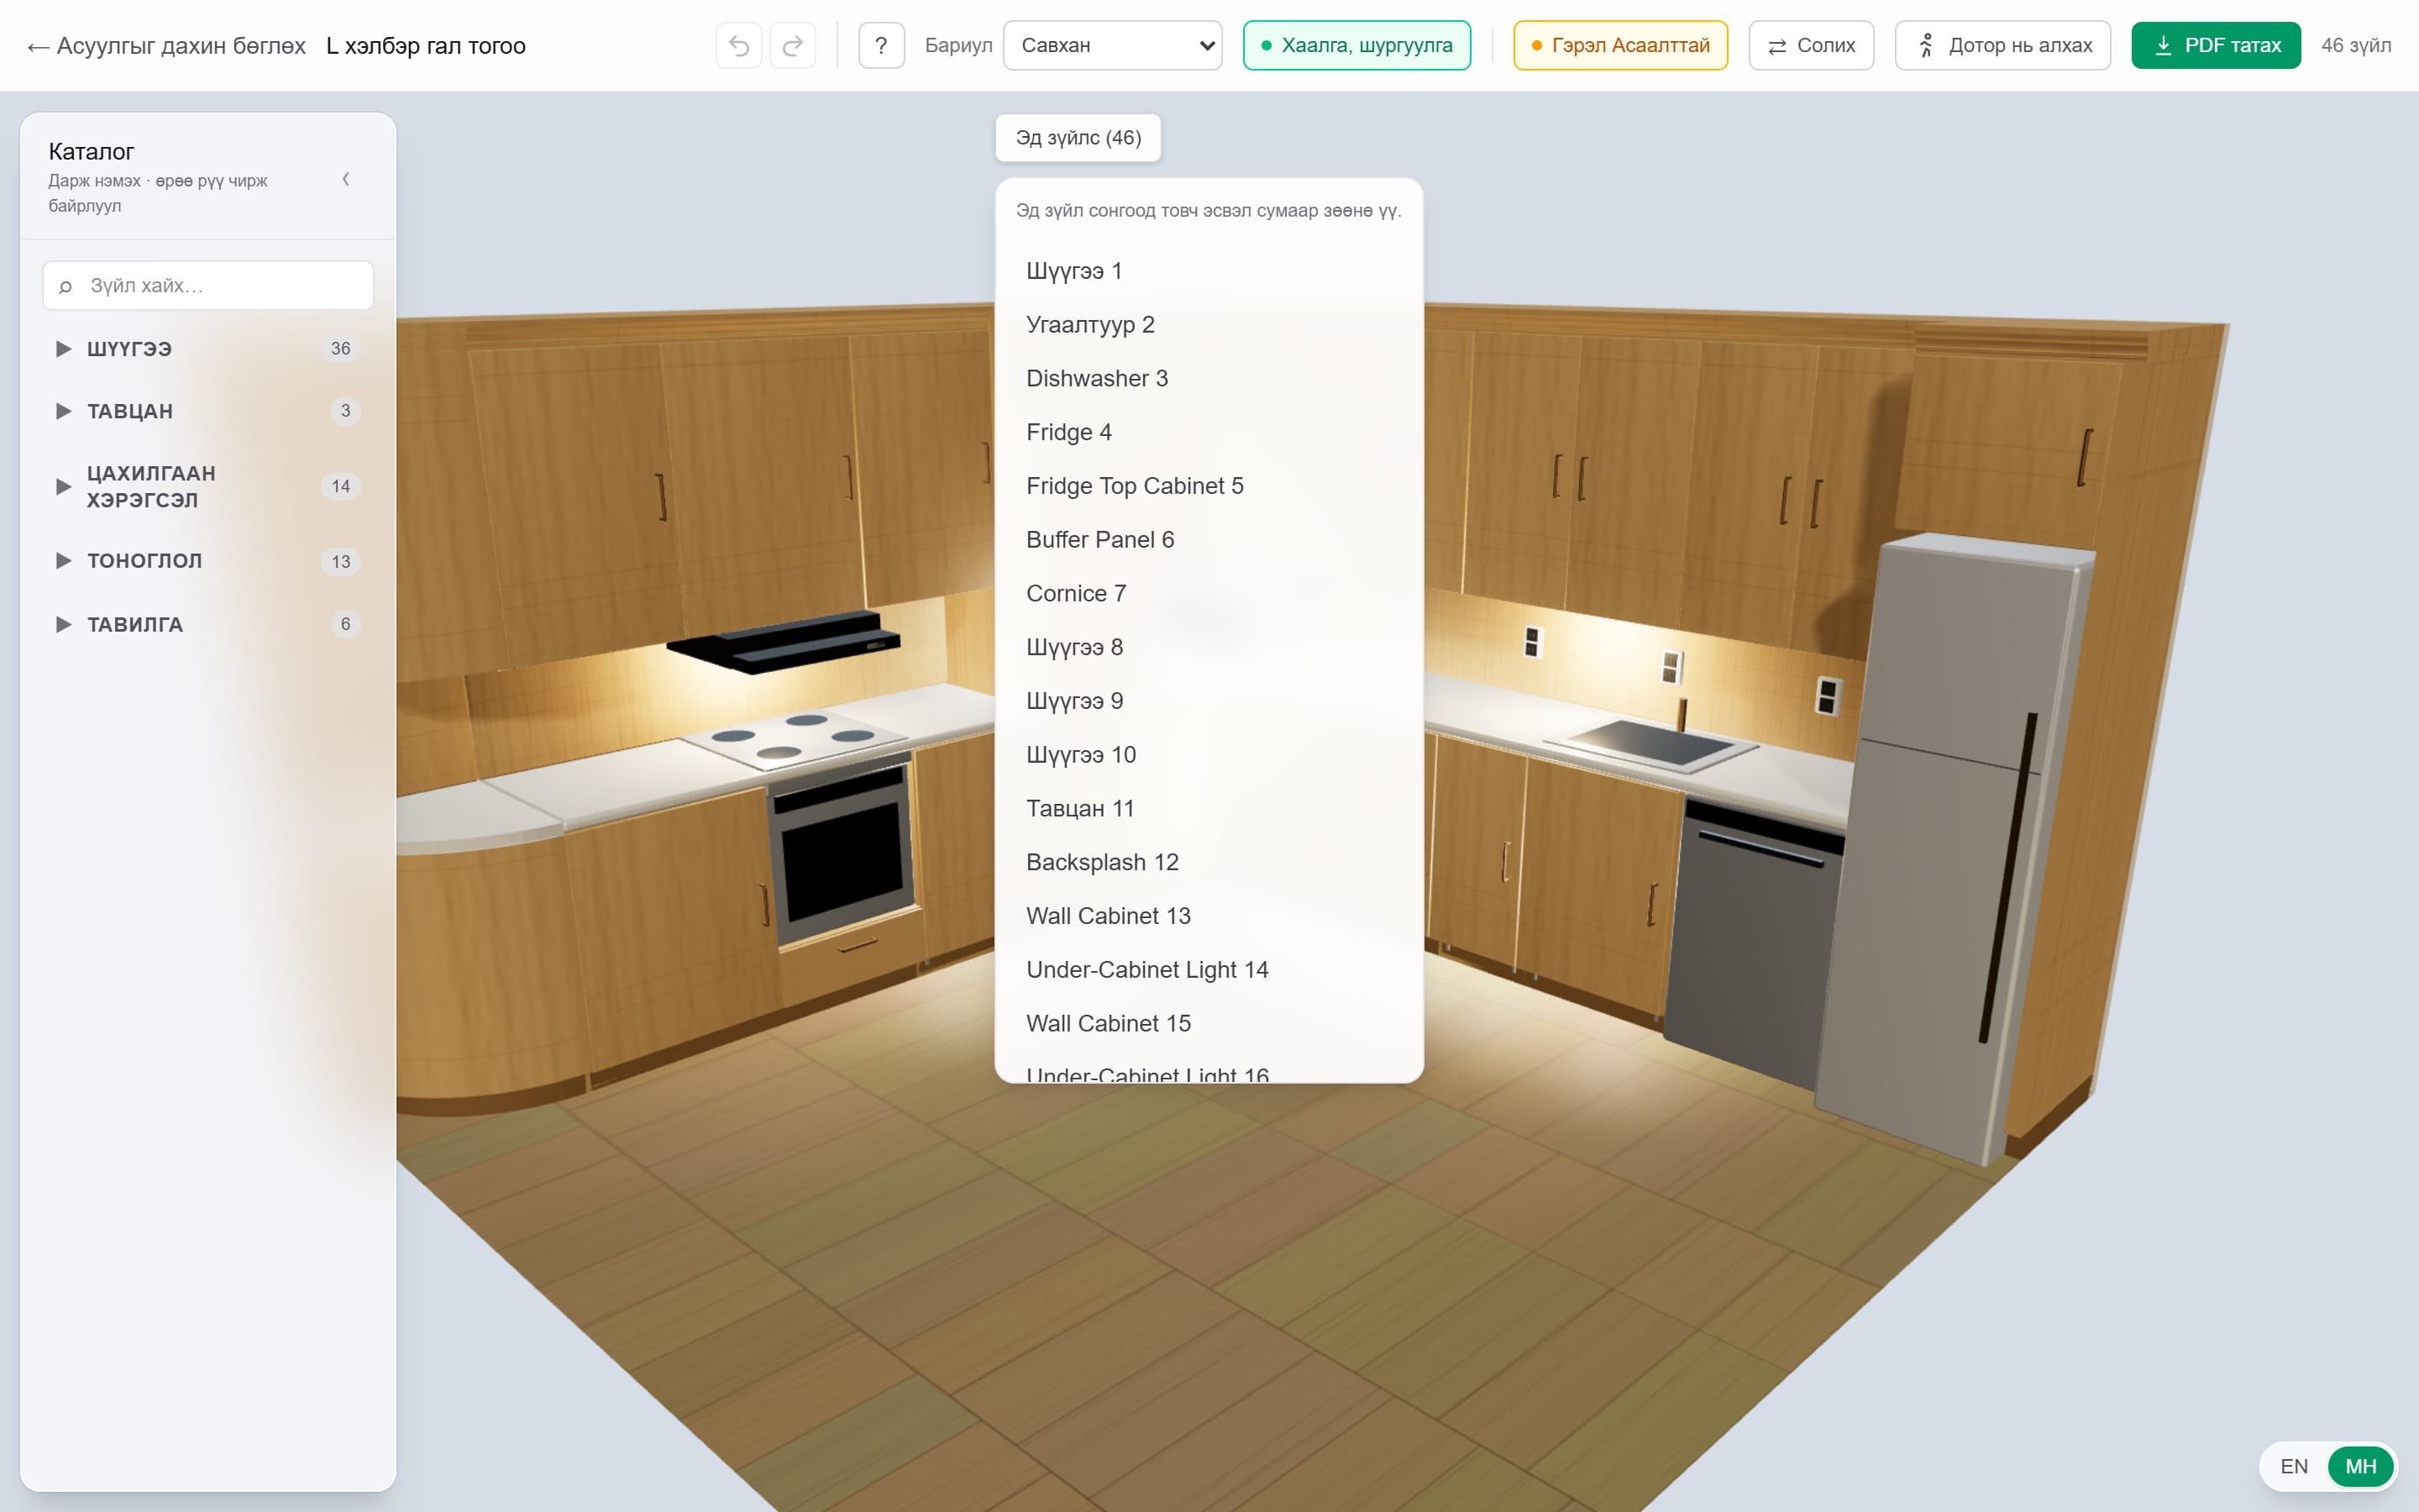Go back via Асуулгыг дахин бөглөх
Viewport: 2419px width, 1512px height.
coord(166,46)
